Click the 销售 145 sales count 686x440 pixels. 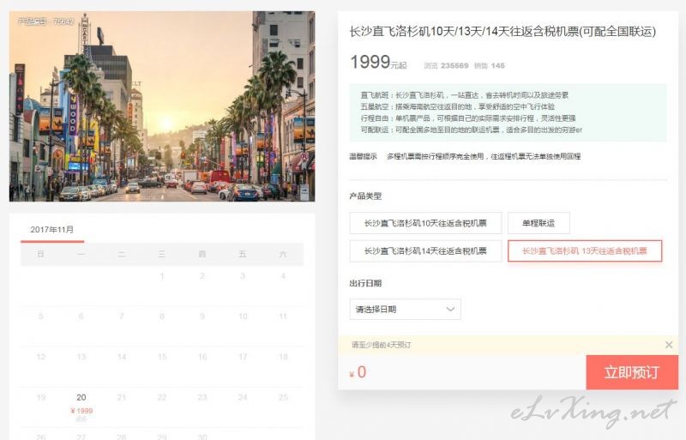click(489, 66)
